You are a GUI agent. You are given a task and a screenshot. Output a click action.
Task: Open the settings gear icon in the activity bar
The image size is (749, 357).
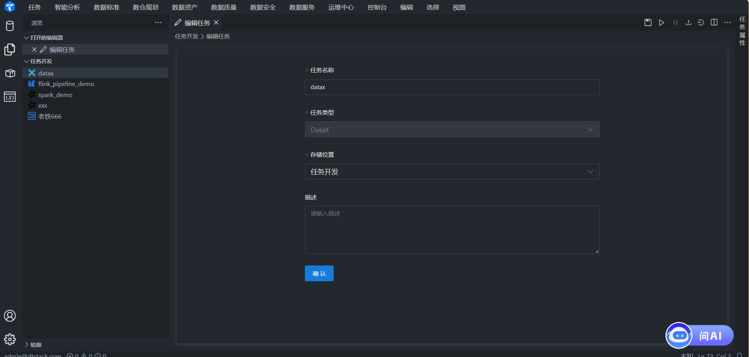click(x=10, y=339)
